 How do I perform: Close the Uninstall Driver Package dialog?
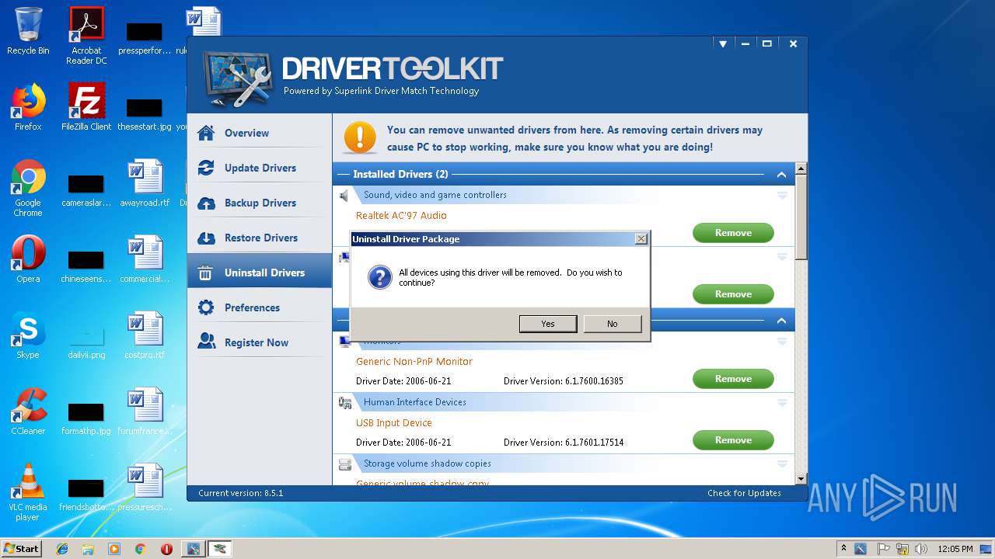[641, 239]
